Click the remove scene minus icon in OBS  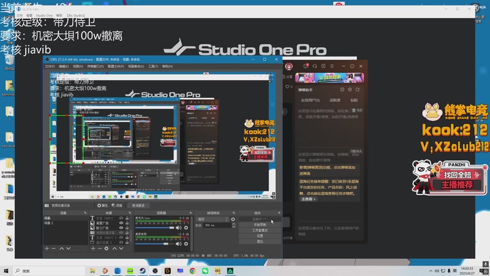pyautogui.click(x=54, y=248)
